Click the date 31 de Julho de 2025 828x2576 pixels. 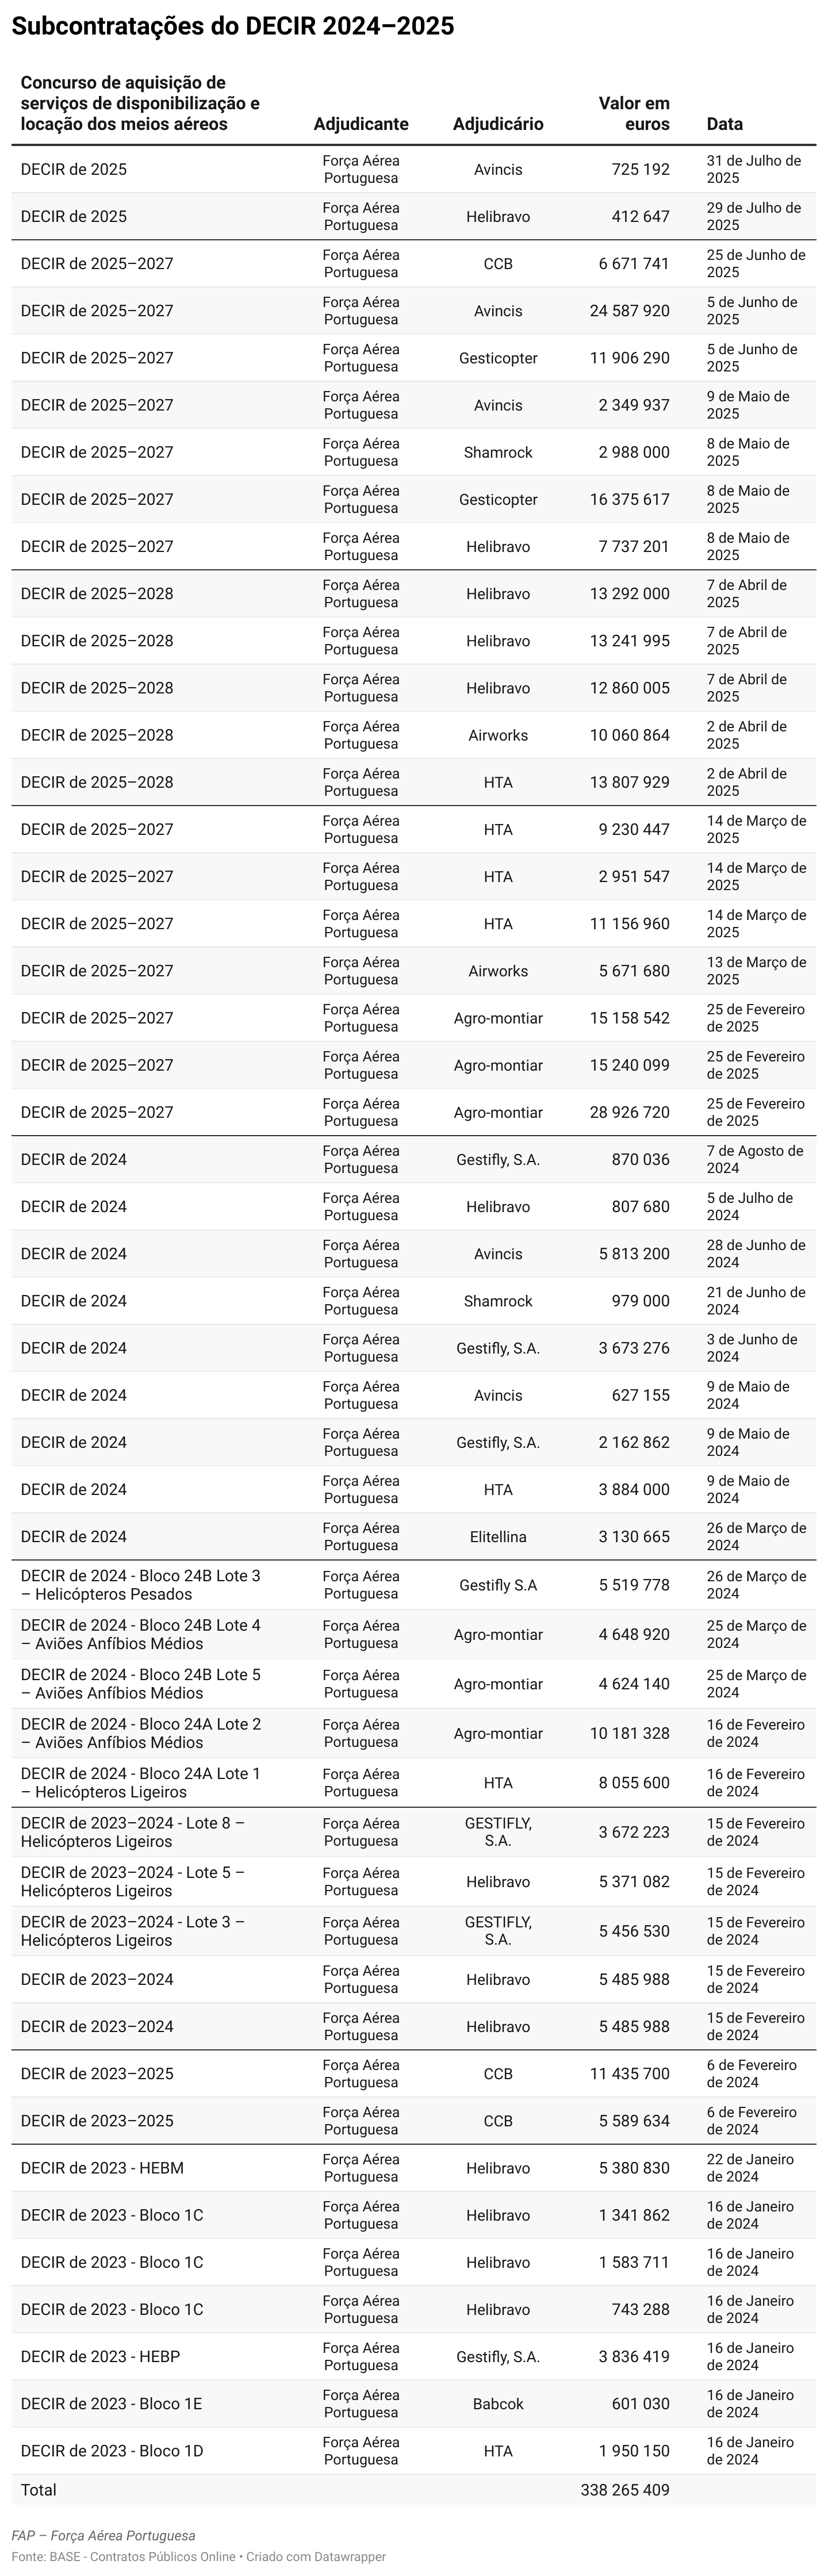(x=753, y=169)
